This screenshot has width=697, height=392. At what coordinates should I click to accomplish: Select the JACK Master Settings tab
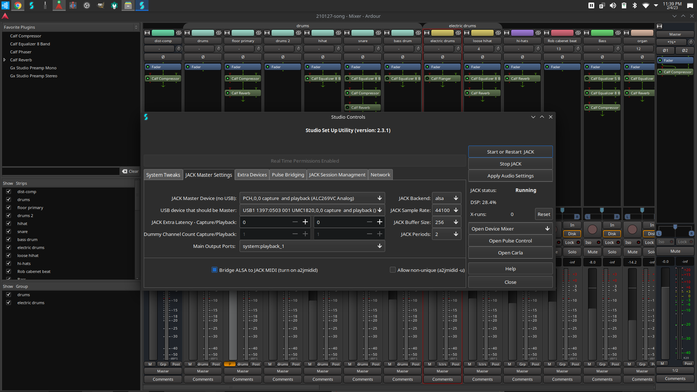pos(209,174)
